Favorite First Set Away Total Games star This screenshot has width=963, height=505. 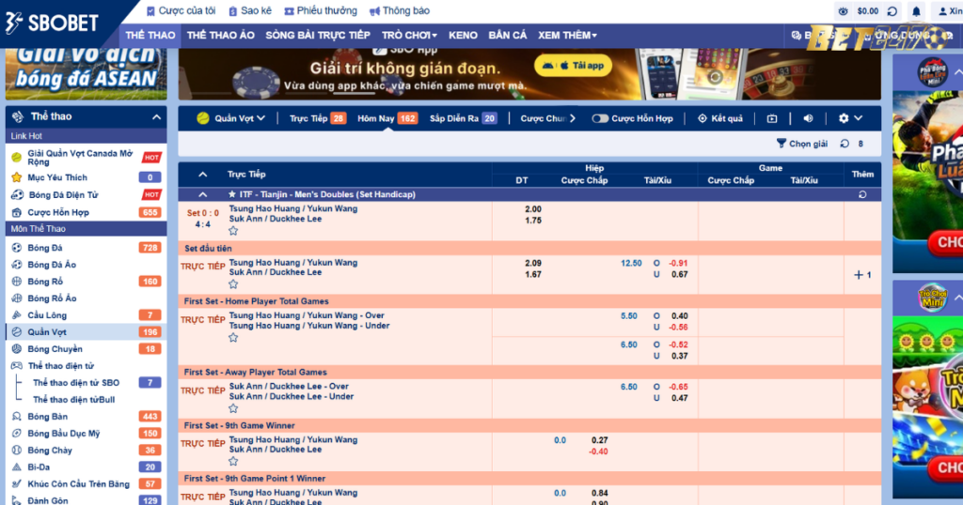233,408
